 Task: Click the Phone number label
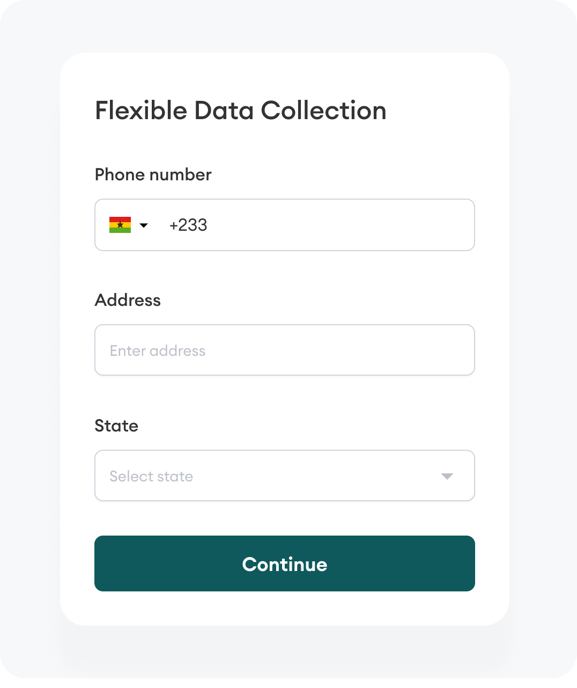(x=153, y=175)
